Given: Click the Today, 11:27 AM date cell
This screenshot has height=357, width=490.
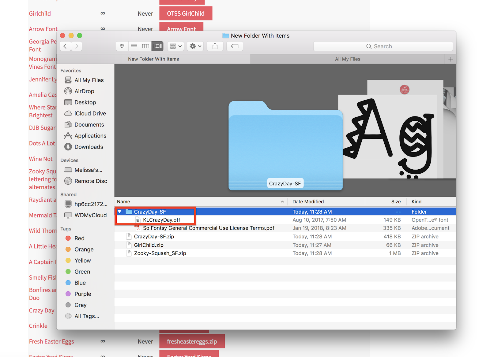Looking at the screenshot, I should point(312,245).
